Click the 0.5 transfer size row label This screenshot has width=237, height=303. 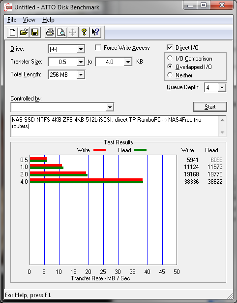click(x=24, y=160)
